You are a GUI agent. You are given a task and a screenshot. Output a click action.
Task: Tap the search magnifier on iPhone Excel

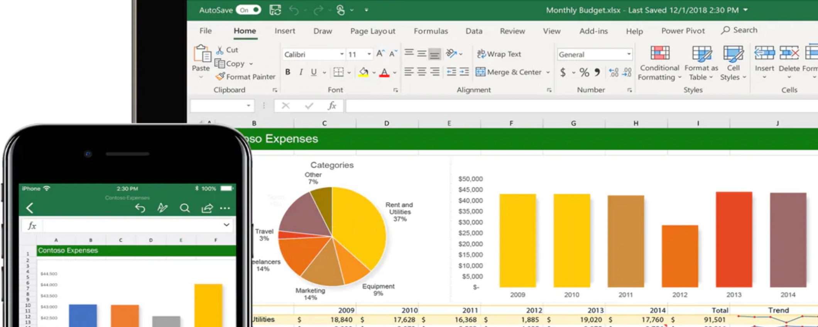pos(185,208)
